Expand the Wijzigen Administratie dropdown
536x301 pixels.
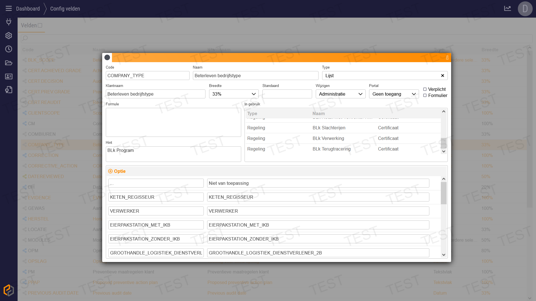point(340,94)
